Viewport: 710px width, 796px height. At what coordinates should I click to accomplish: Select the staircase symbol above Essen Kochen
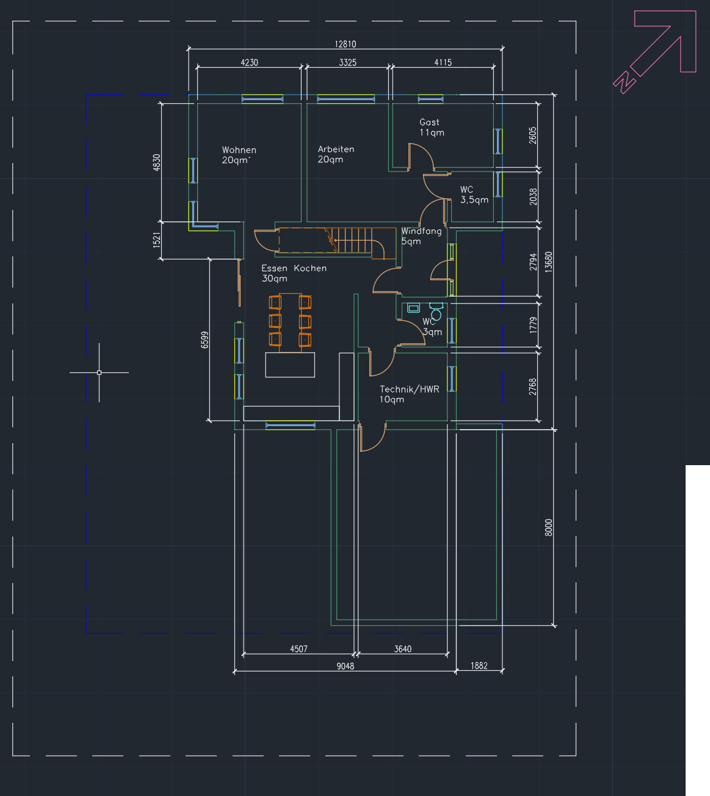coord(352,241)
